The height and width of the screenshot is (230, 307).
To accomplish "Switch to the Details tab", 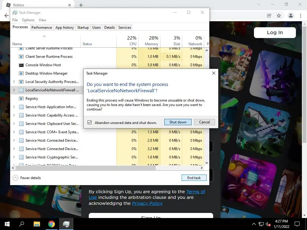I will pyautogui.click(x=109, y=28).
